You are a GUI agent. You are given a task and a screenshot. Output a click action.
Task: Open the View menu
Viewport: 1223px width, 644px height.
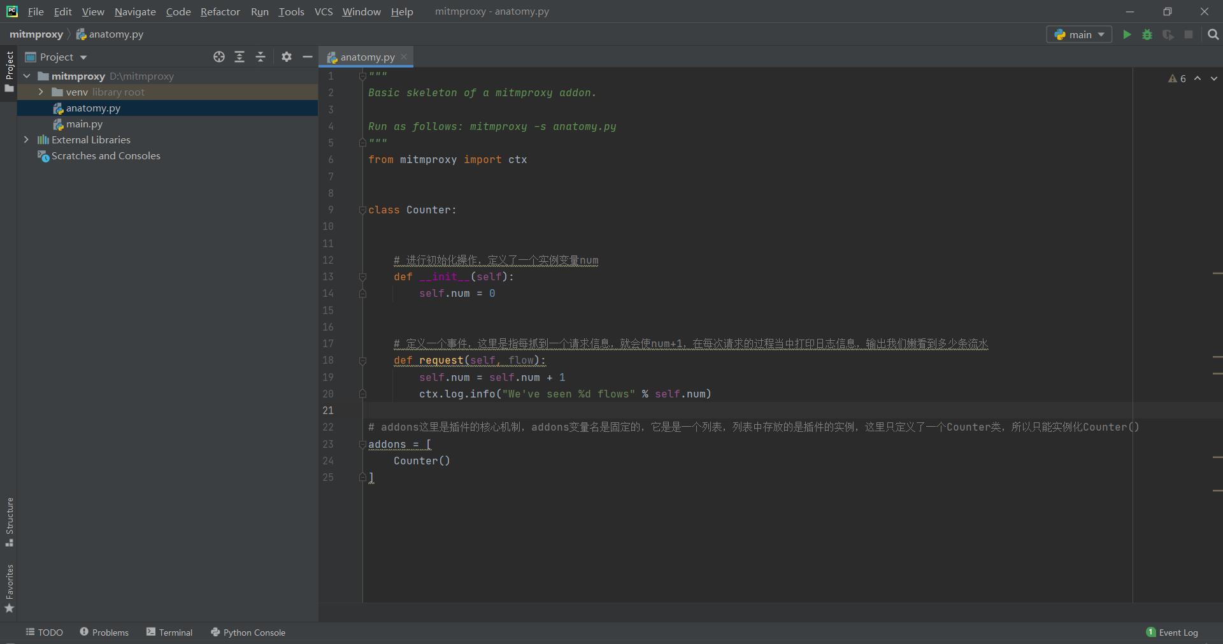[93, 11]
